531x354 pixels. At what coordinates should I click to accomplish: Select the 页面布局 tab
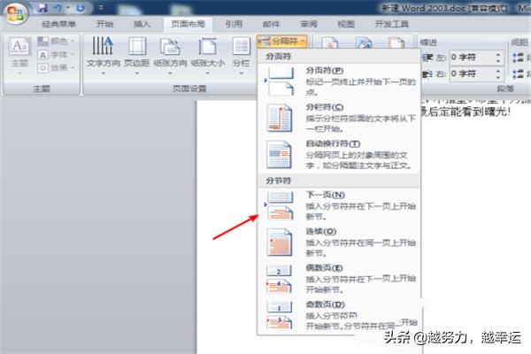[x=188, y=24]
